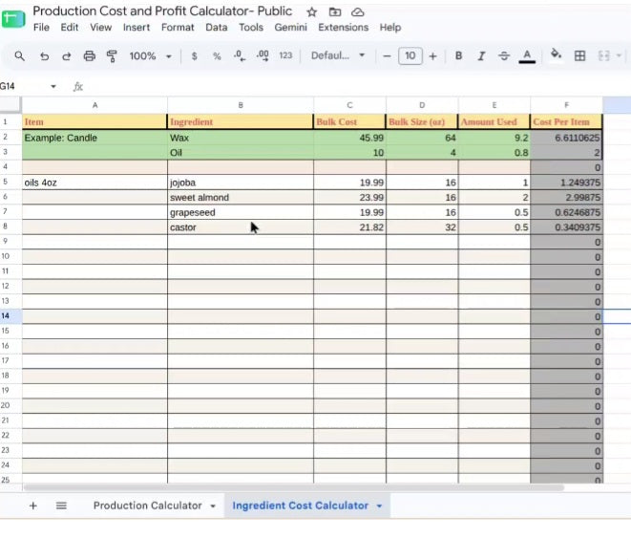The height and width of the screenshot is (560, 631).
Task: Open the View menu
Action: (100, 28)
